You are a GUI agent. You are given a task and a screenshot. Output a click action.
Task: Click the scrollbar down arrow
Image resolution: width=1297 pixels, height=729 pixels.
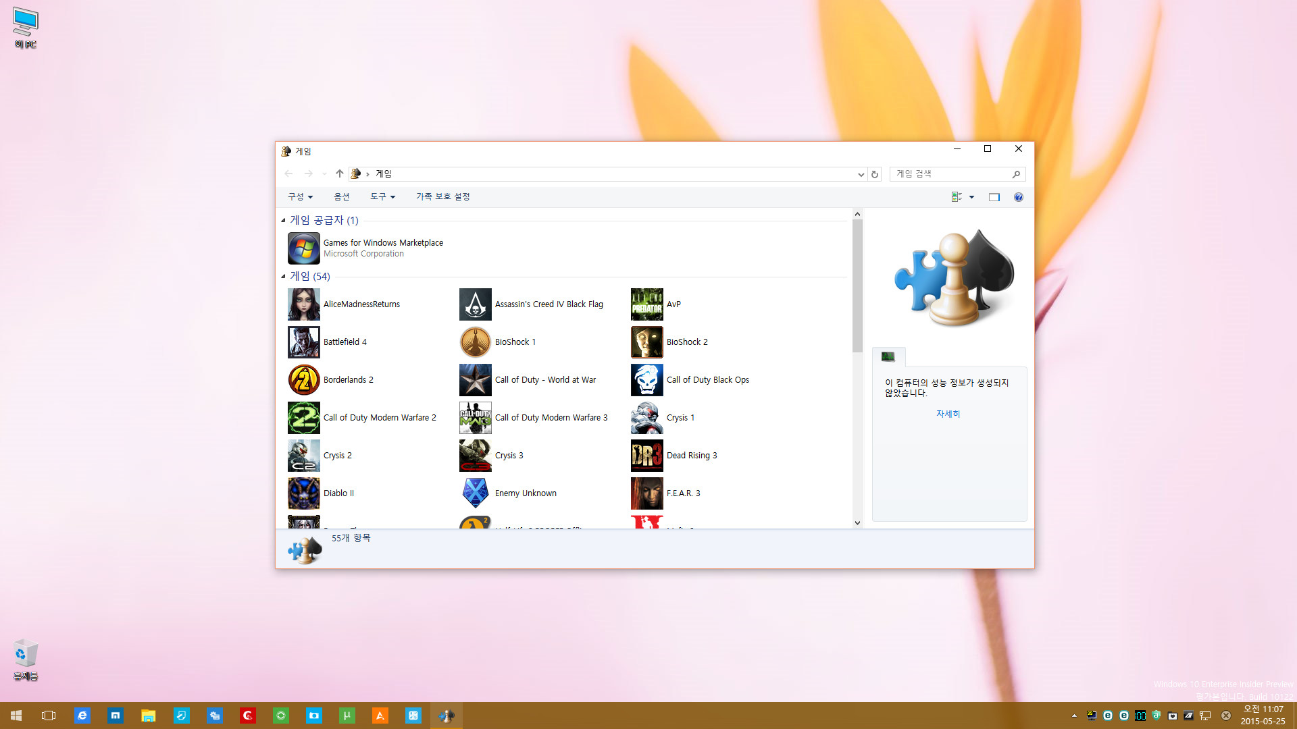click(858, 522)
